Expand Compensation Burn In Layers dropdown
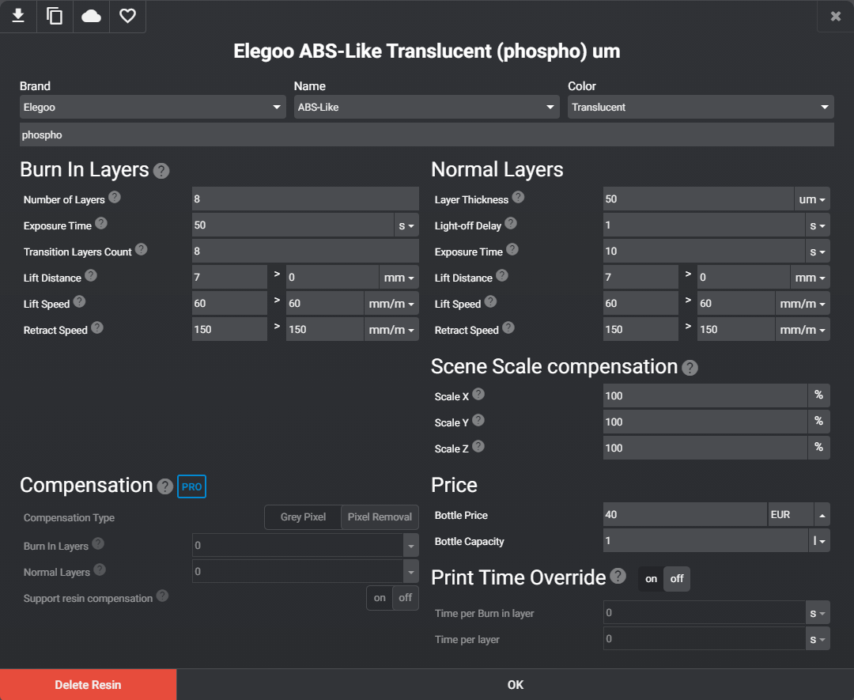 [x=411, y=545]
